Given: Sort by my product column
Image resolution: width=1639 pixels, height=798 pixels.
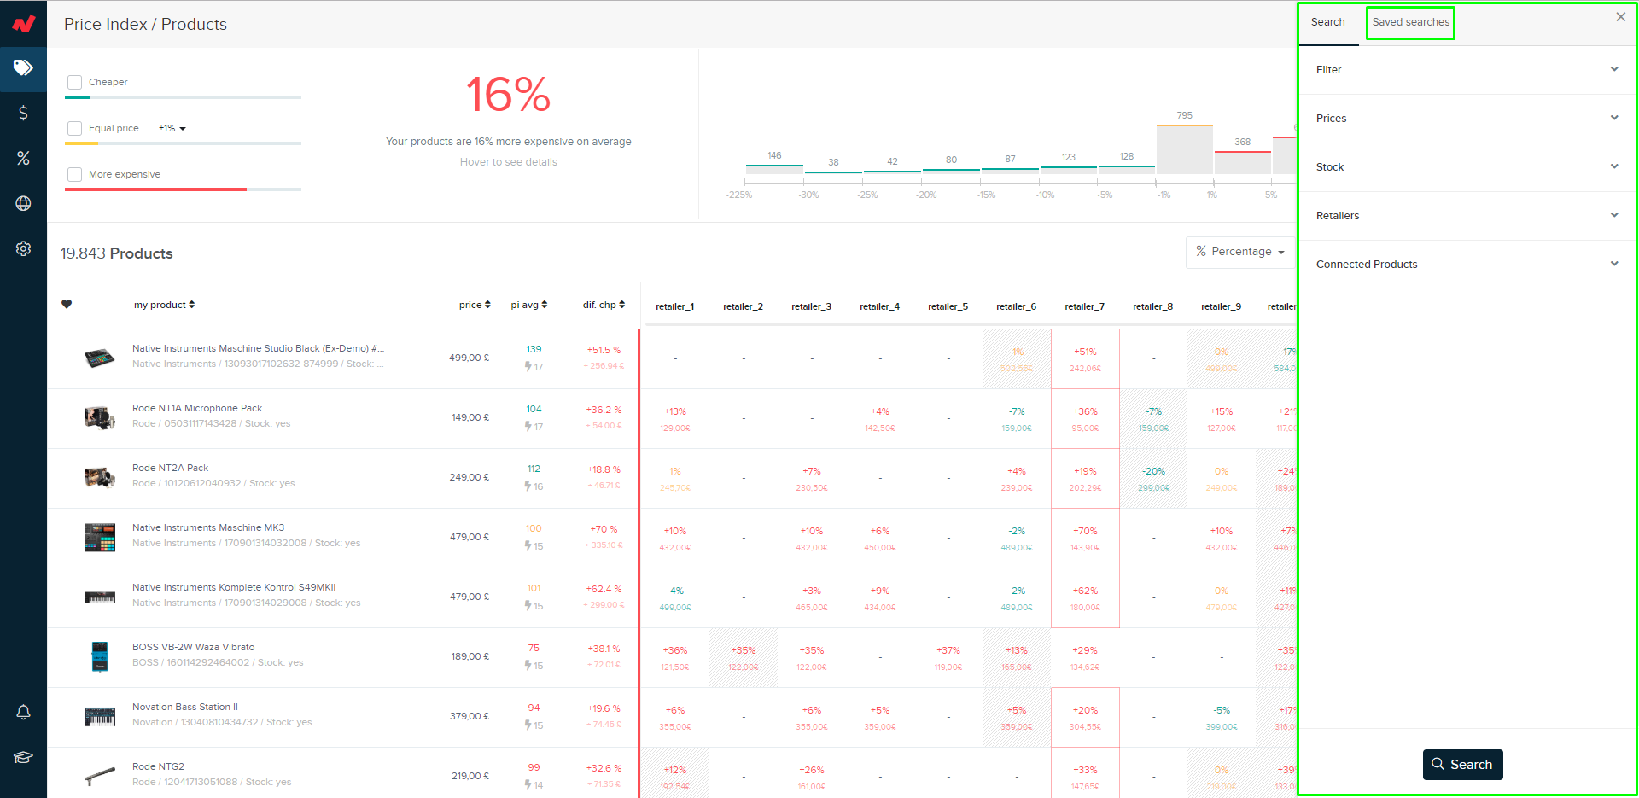Looking at the screenshot, I should coord(164,305).
